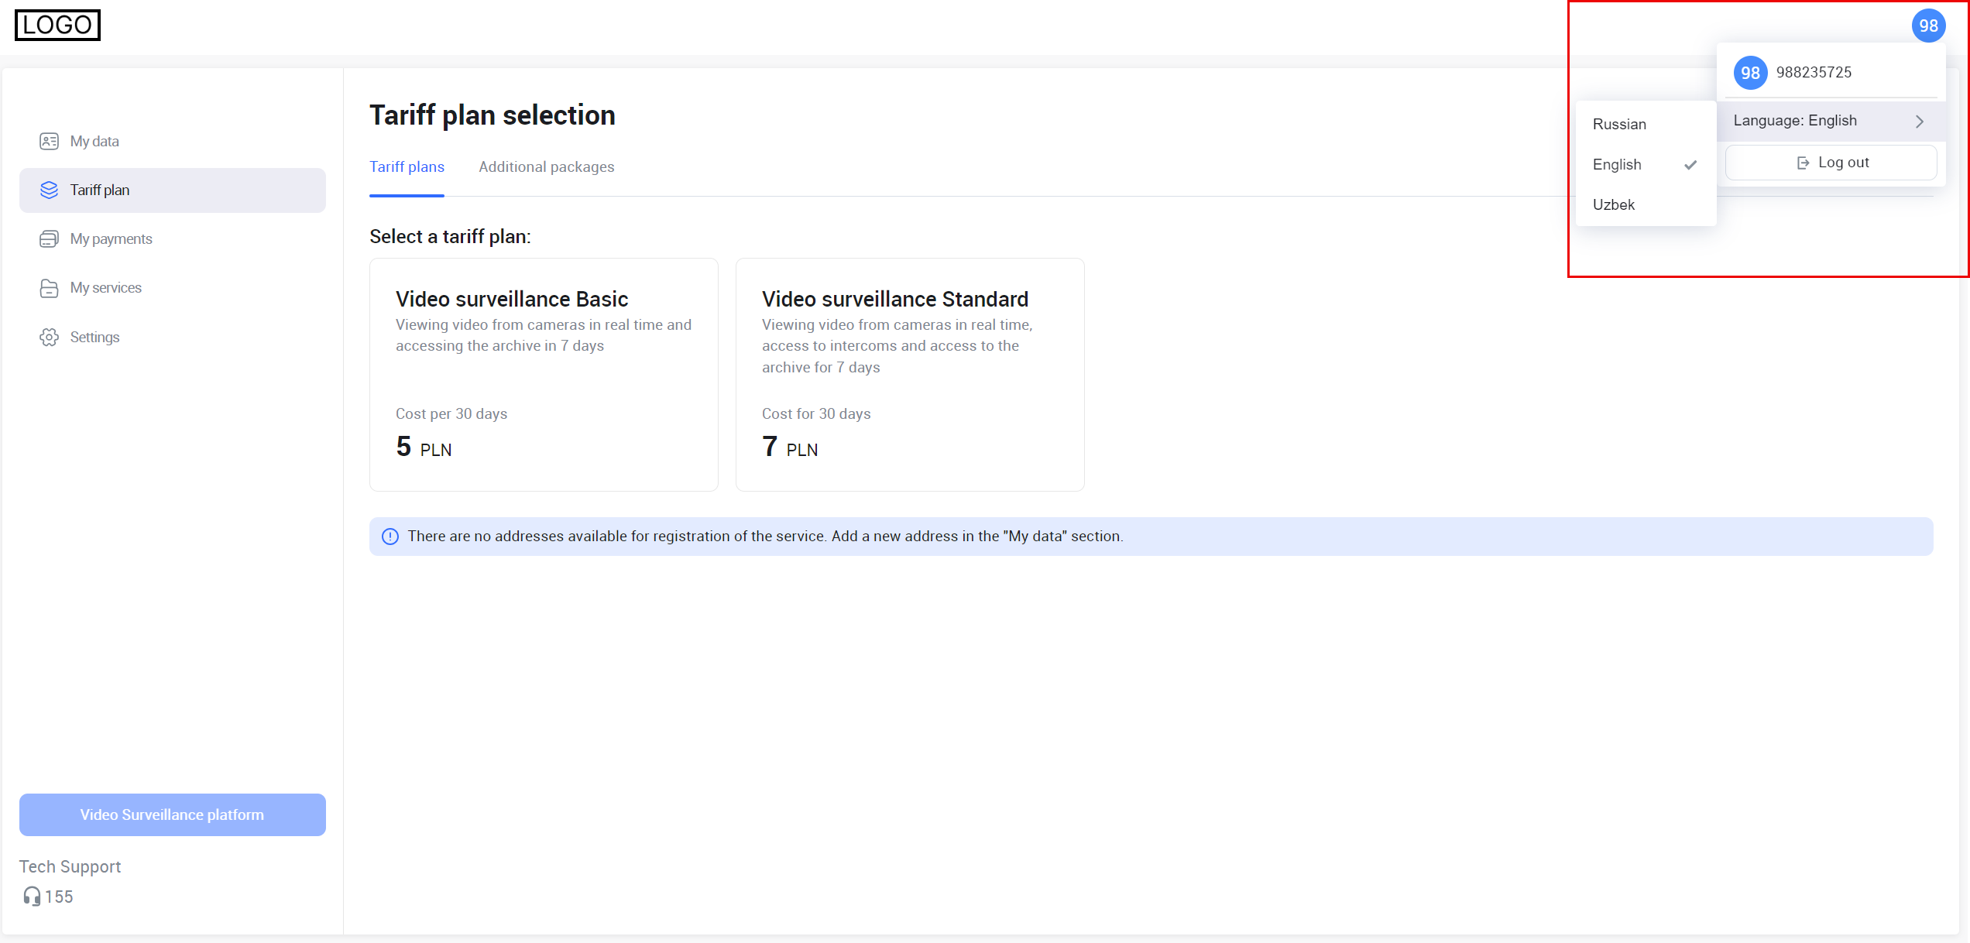This screenshot has width=1970, height=943.
Task: Select the Video surveillance Basic plan card
Action: point(544,375)
